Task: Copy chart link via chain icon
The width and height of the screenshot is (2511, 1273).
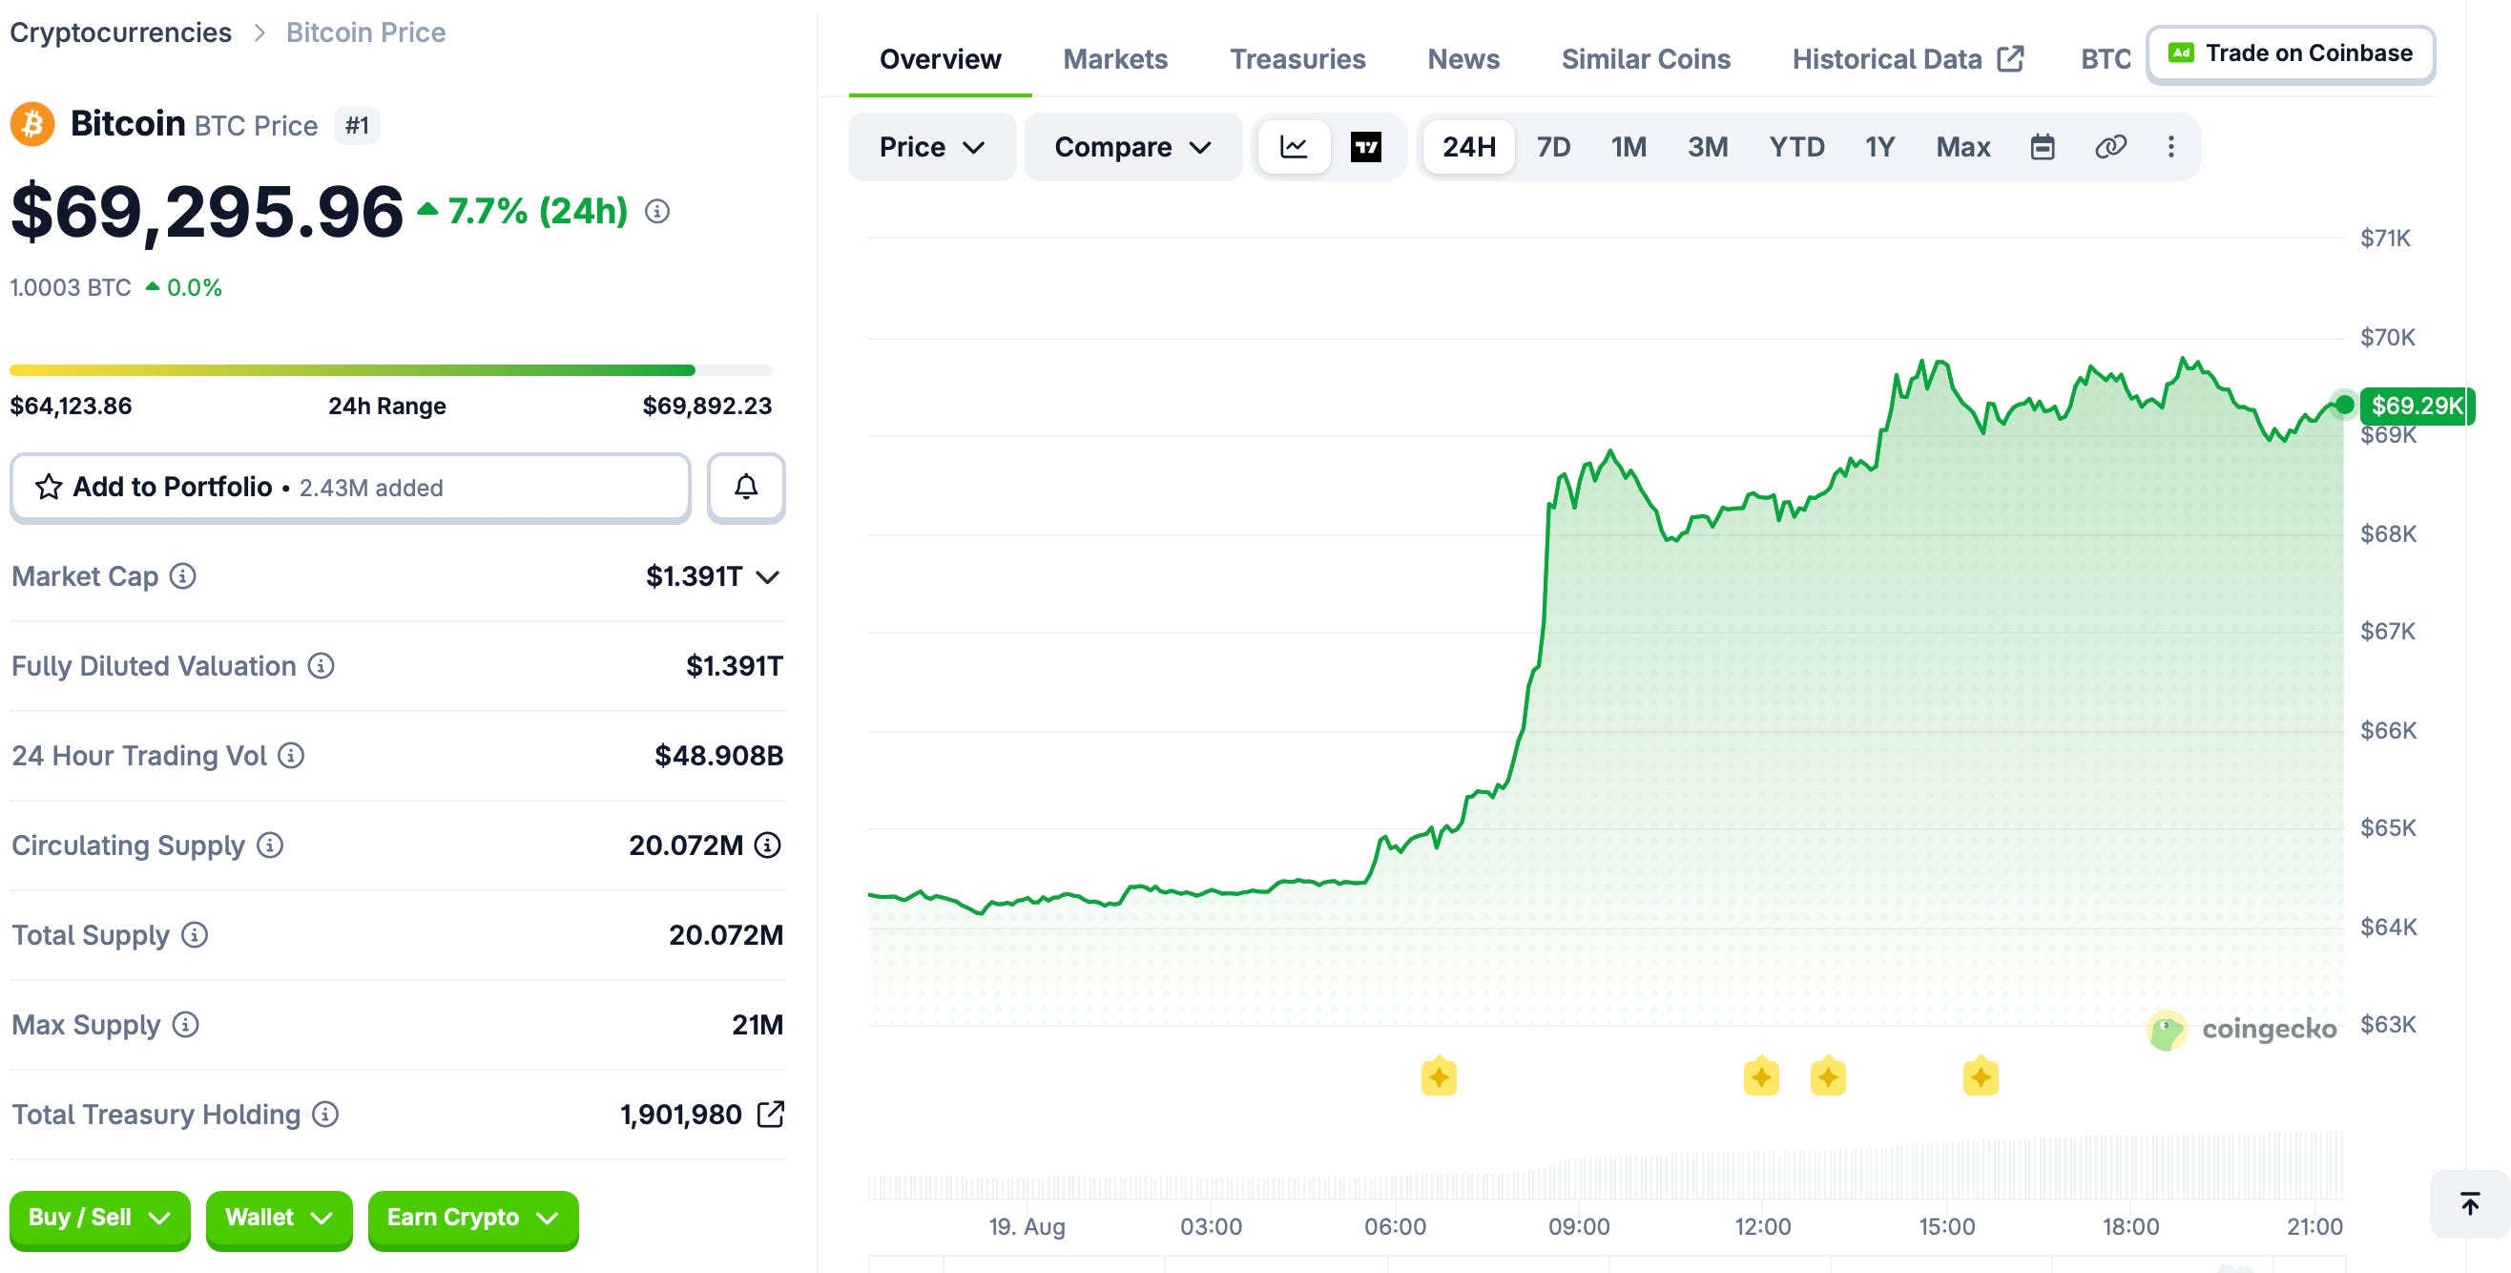Action: tap(2110, 147)
